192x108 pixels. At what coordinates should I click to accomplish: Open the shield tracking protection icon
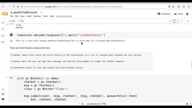tap(14, 7)
